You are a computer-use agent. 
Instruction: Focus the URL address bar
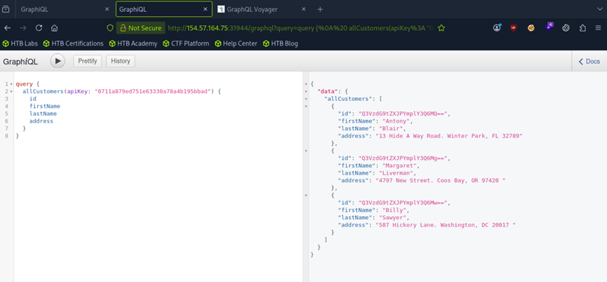pyautogui.click(x=300, y=28)
